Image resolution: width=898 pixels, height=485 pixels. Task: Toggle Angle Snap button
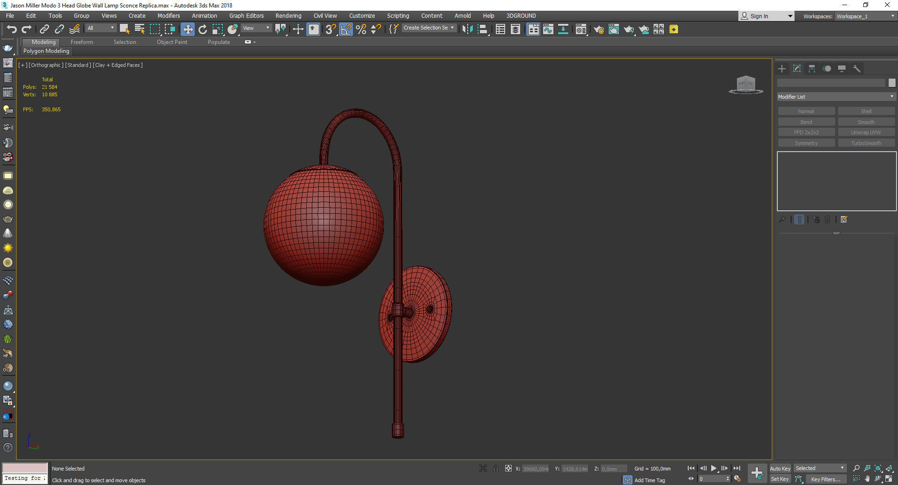click(346, 29)
